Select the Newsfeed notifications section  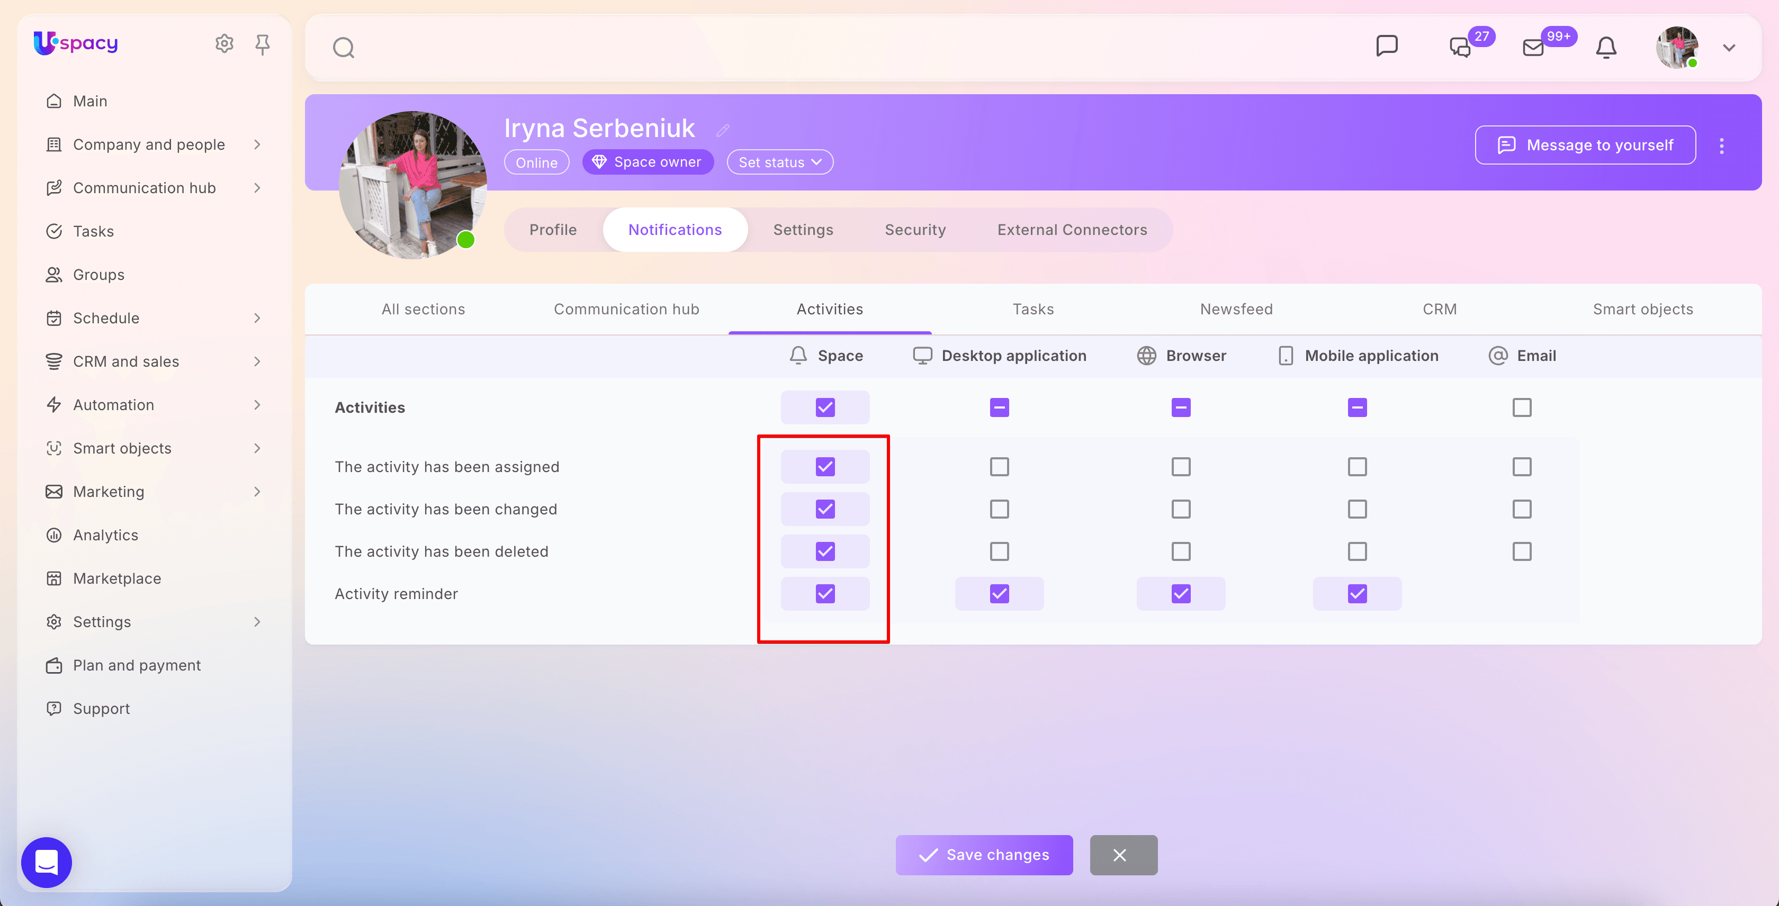[1236, 309]
